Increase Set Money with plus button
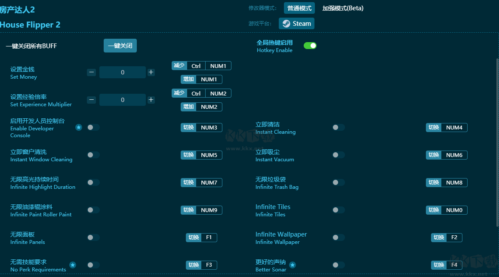This screenshot has height=277, width=499. 151,73
